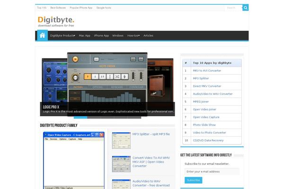
Task: Open the Mac App menu item
Action: 85,35
